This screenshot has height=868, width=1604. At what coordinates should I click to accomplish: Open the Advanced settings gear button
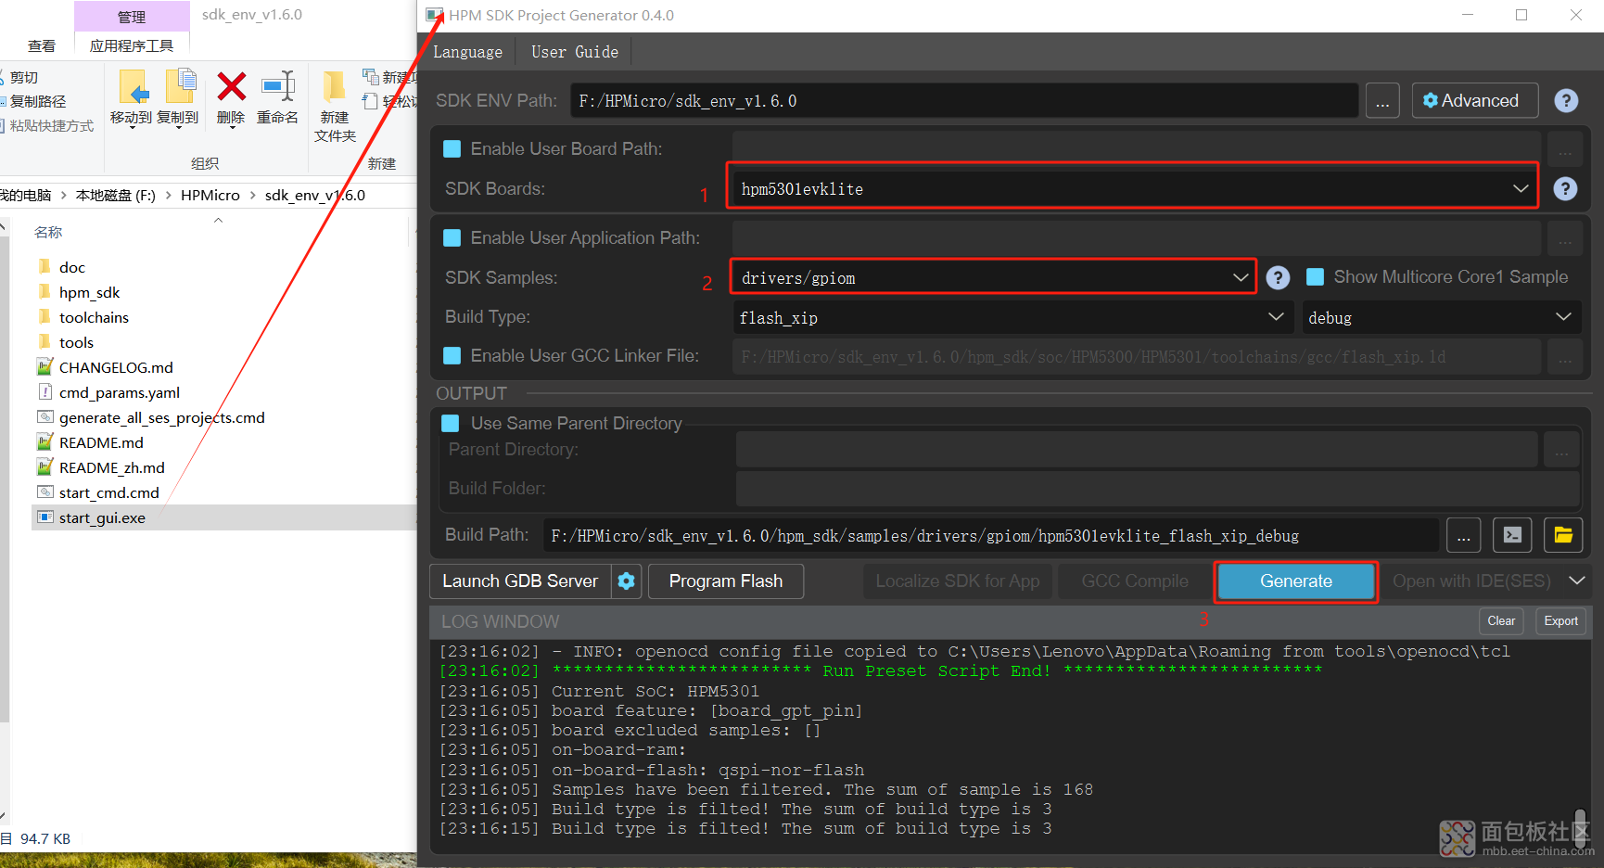[1475, 100]
